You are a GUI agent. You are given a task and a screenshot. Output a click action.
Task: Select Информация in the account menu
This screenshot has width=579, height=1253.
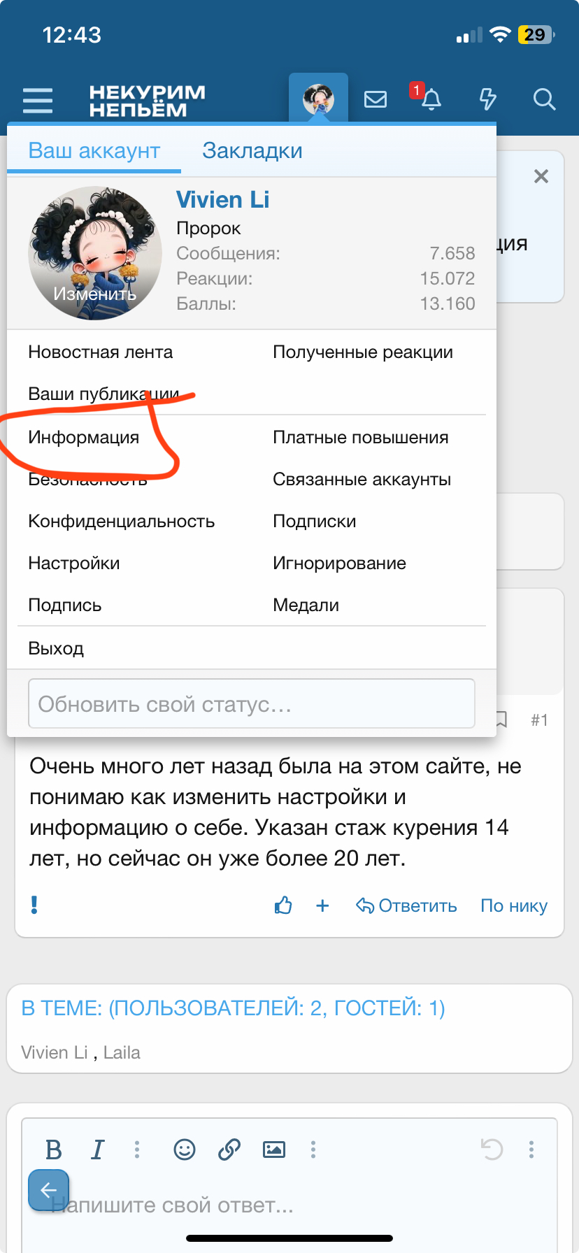click(x=84, y=438)
